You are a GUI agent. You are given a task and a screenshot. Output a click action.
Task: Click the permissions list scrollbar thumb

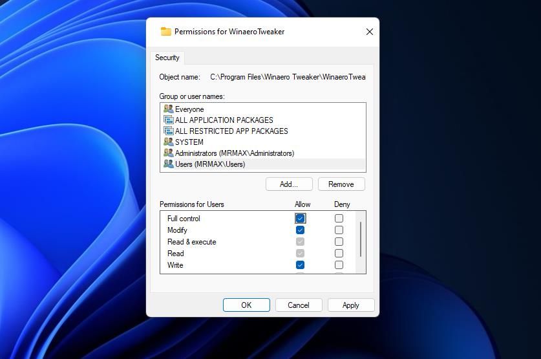pyautogui.click(x=361, y=239)
